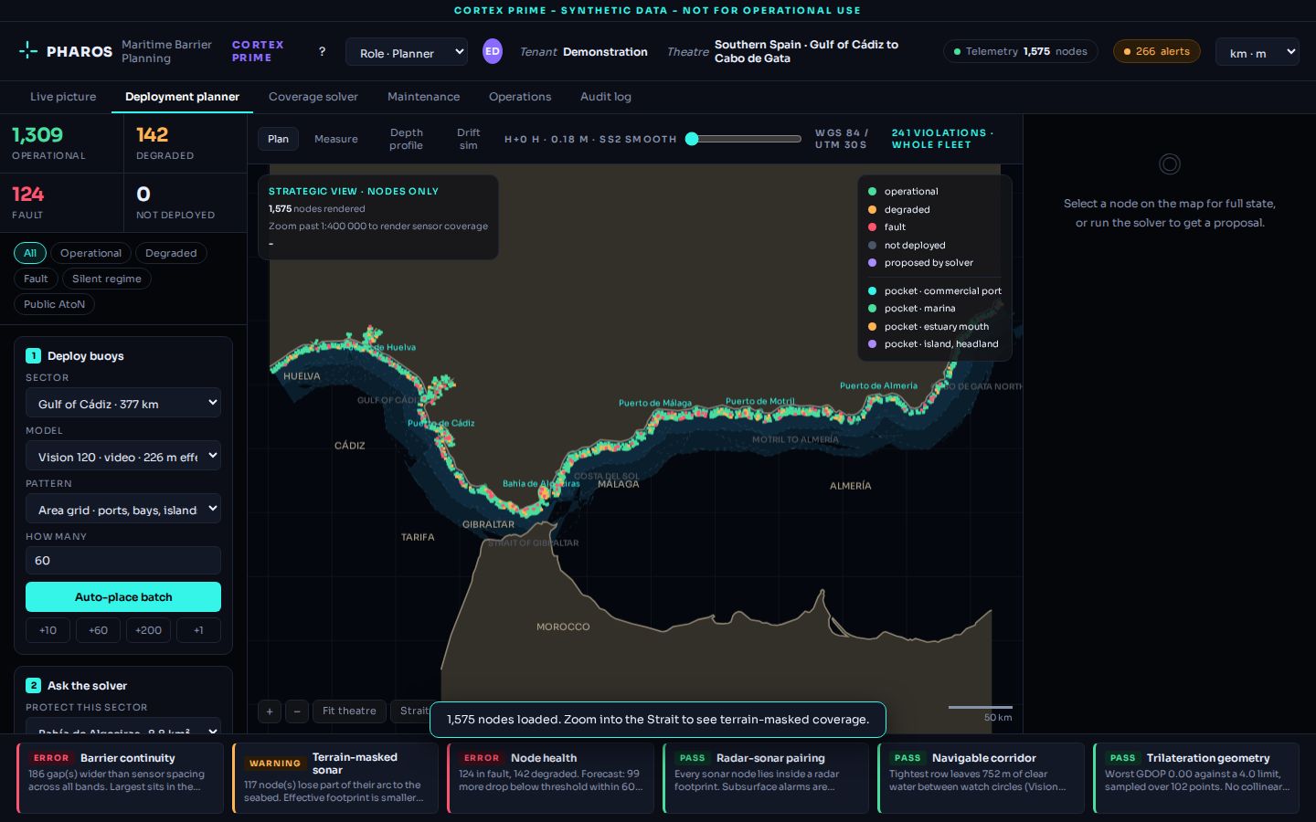Screen dimensions: 1316x822
Task: Click the node selection target icon
Action: 1170,164
